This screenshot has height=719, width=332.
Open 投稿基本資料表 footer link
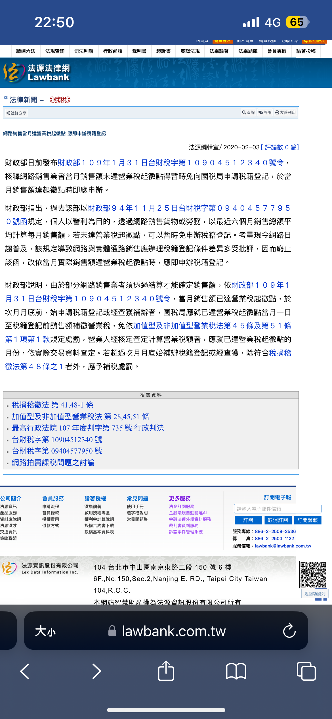(x=99, y=532)
